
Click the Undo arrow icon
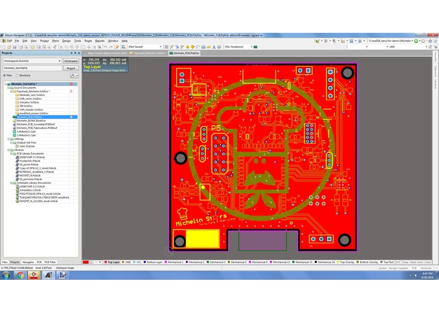point(105,47)
